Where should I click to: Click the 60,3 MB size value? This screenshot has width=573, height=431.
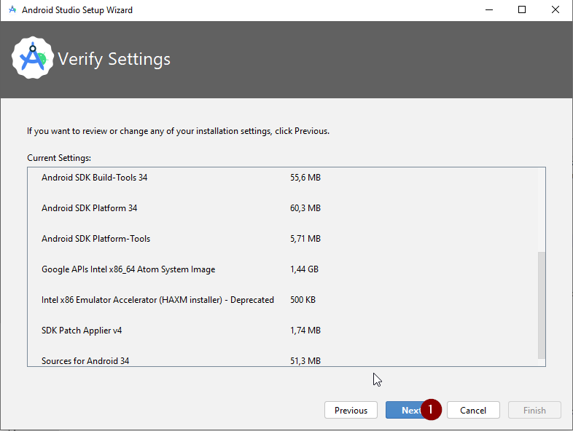click(x=305, y=208)
